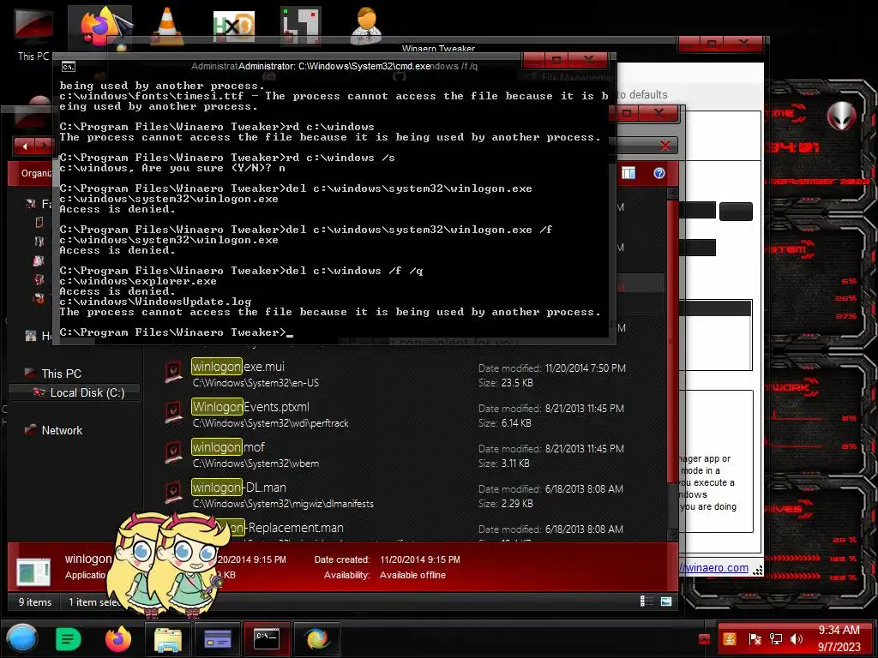Click the Alienware head gadget icon

840,116
